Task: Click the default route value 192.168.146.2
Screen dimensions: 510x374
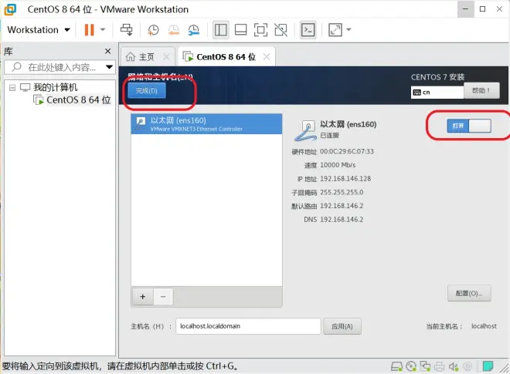Action: 342,206
